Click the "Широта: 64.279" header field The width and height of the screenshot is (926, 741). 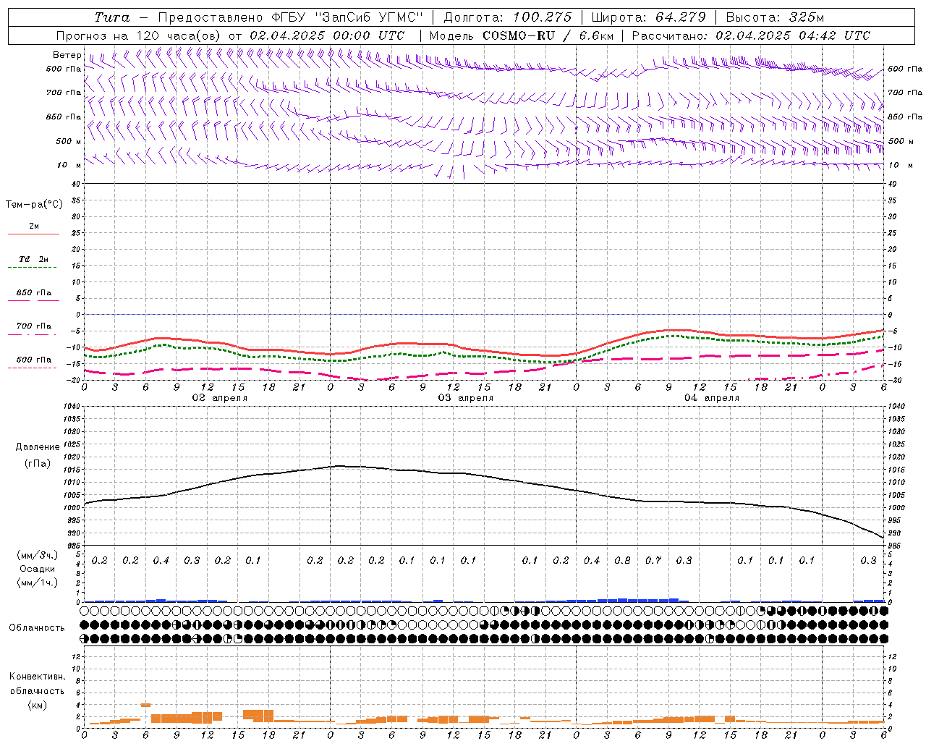pyautogui.click(x=647, y=17)
